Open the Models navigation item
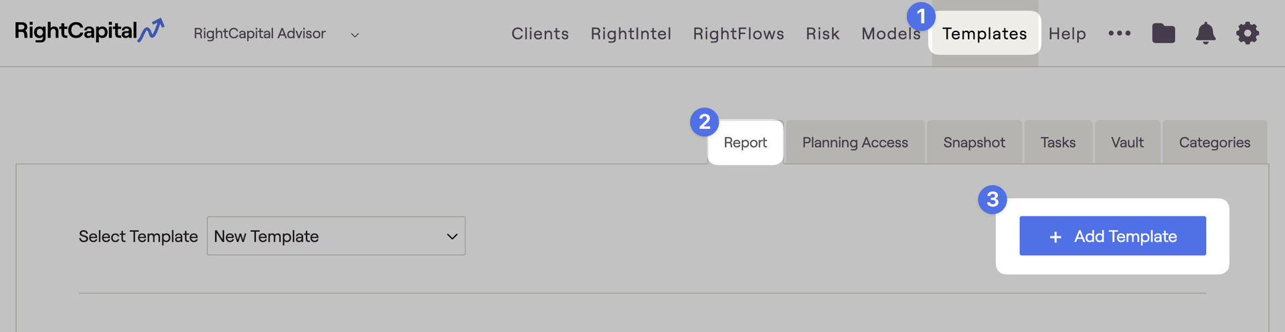Viewport: 1285px width, 332px height. click(891, 33)
